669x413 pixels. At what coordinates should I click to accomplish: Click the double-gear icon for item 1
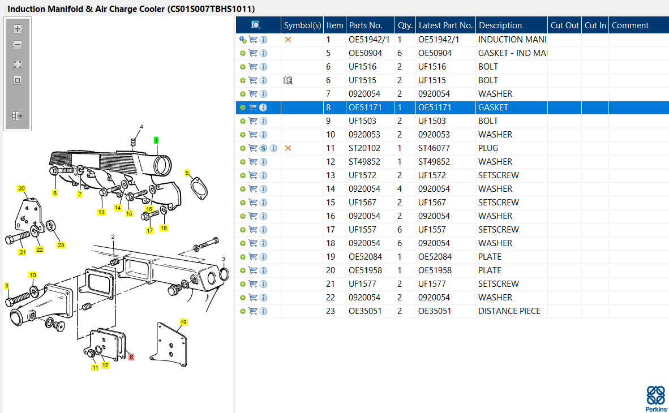click(243, 40)
